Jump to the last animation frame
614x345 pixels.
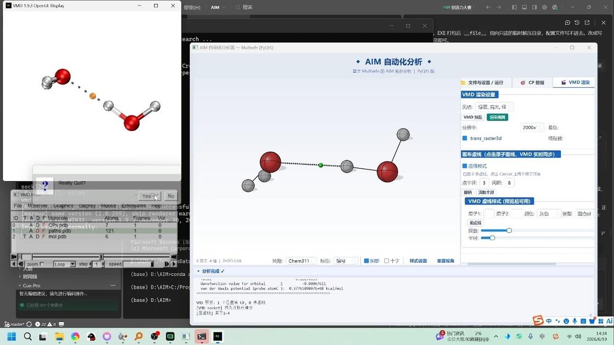pos(174,257)
